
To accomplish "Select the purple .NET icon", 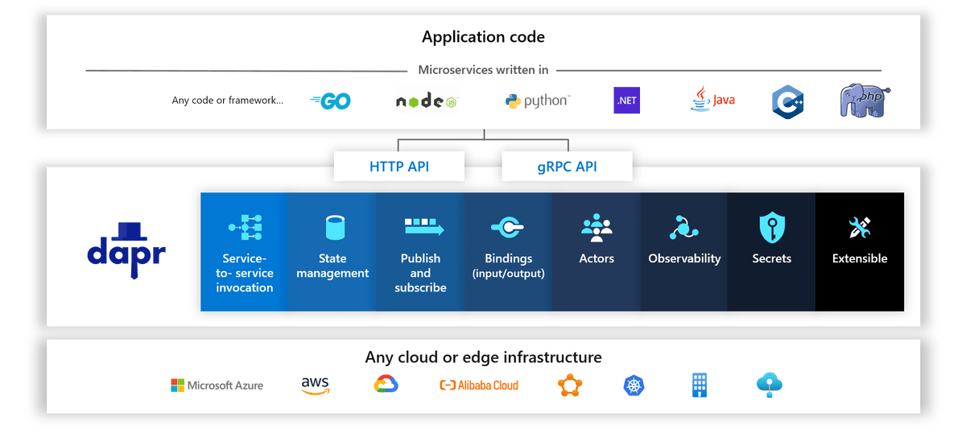I will (x=626, y=101).
